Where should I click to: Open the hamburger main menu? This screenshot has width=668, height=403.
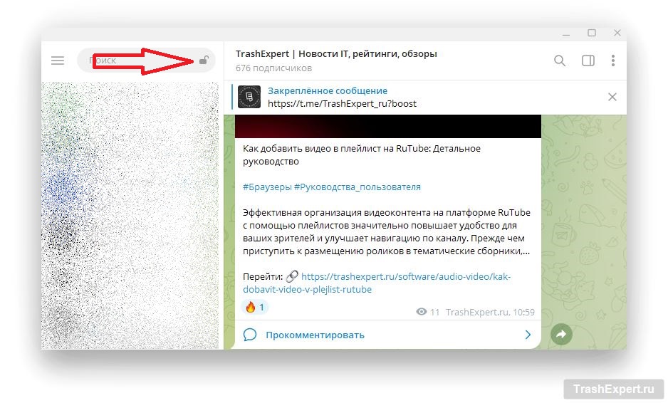point(58,61)
